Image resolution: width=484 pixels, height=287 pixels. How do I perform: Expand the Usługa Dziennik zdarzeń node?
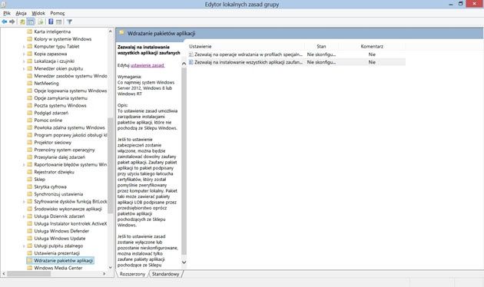point(24,216)
